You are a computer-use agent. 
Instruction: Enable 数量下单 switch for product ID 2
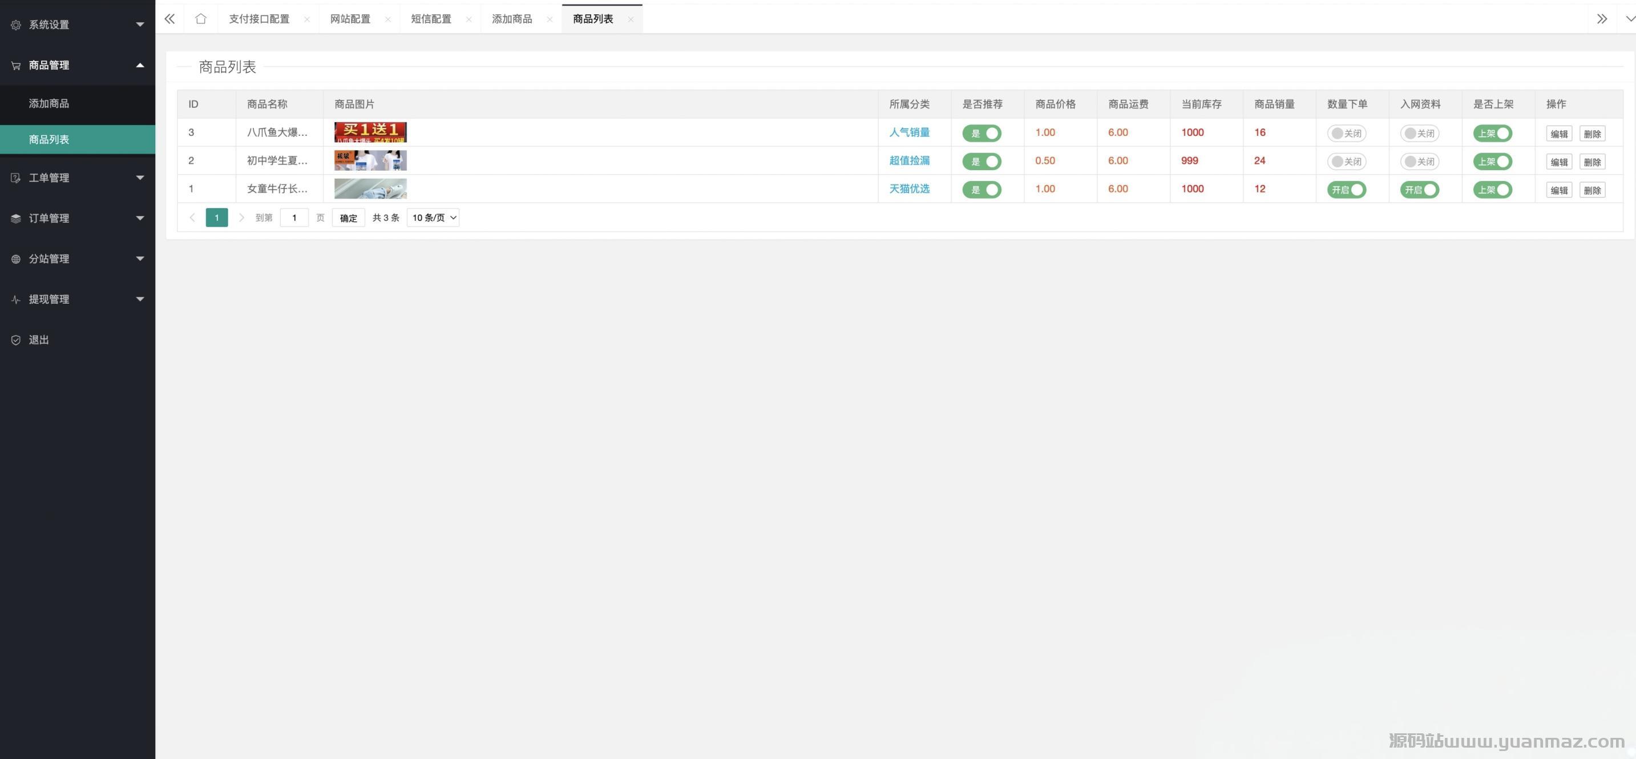coord(1346,162)
